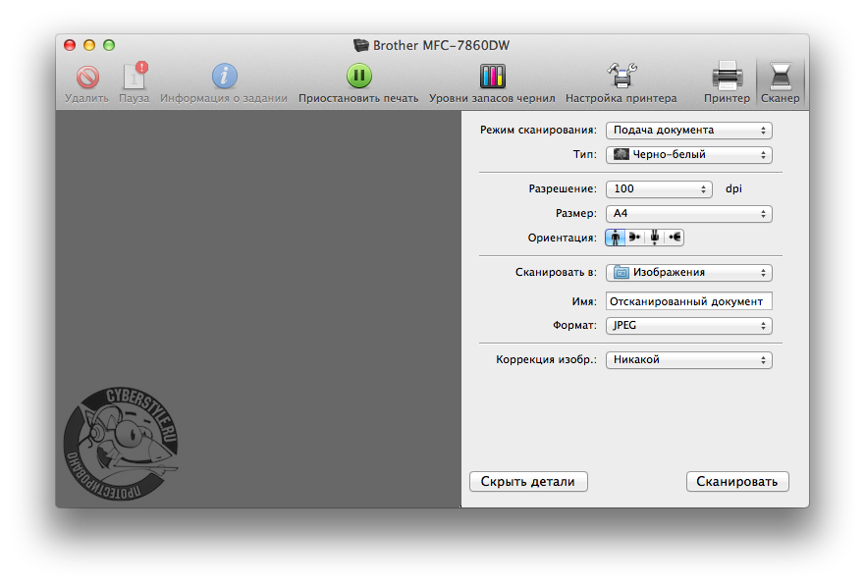Viewport: 865px width, 585px height.
Task: Click the green Приостановить печать button
Action: pos(359,77)
